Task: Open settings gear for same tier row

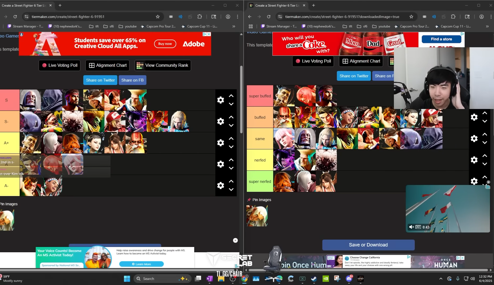Action: point(474,139)
